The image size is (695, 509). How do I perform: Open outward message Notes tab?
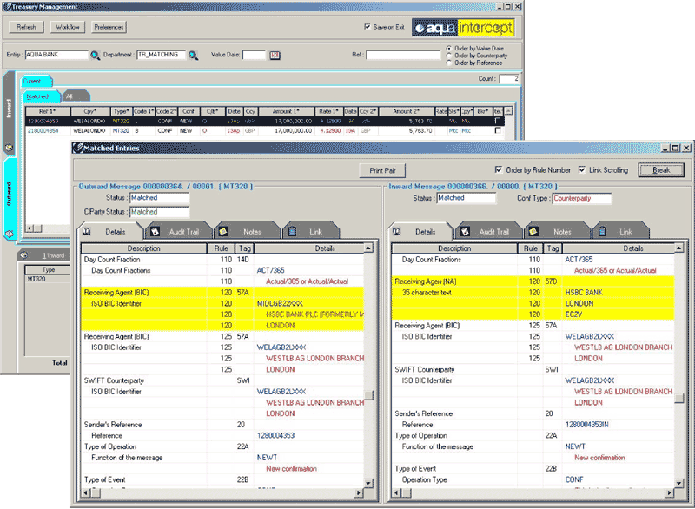coord(246,232)
